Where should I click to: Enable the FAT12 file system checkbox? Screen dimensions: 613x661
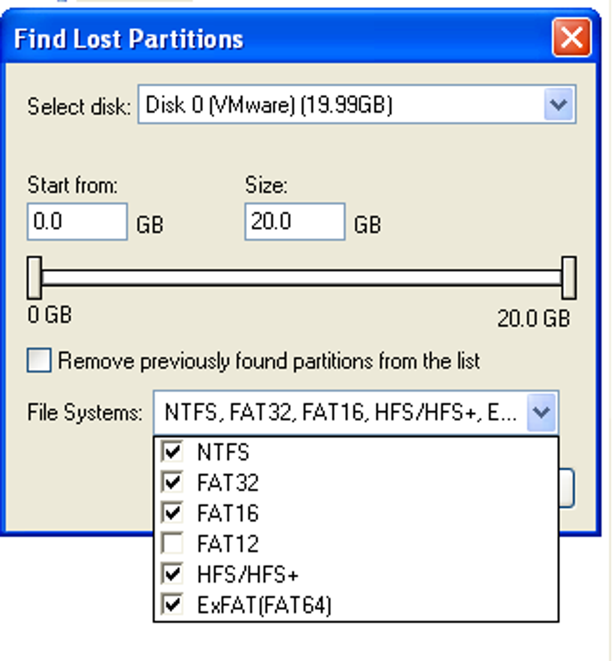click(172, 543)
